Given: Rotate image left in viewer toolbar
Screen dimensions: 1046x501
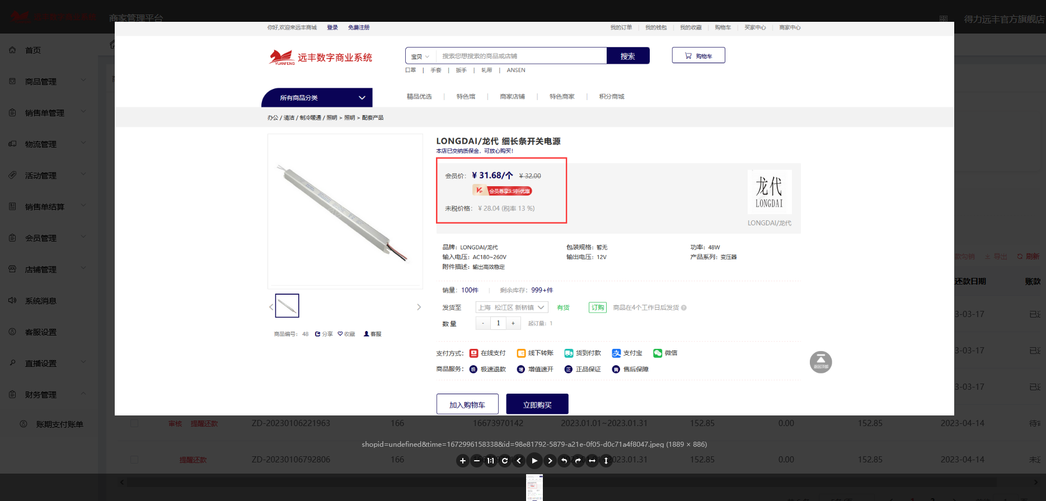Looking at the screenshot, I should [x=564, y=461].
